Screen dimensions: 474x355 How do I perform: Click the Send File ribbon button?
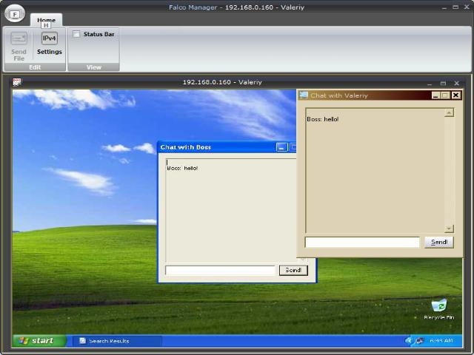tap(19, 47)
